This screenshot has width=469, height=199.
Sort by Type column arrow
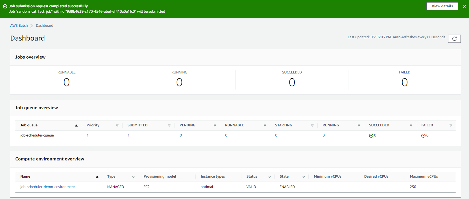[x=133, y=177]
